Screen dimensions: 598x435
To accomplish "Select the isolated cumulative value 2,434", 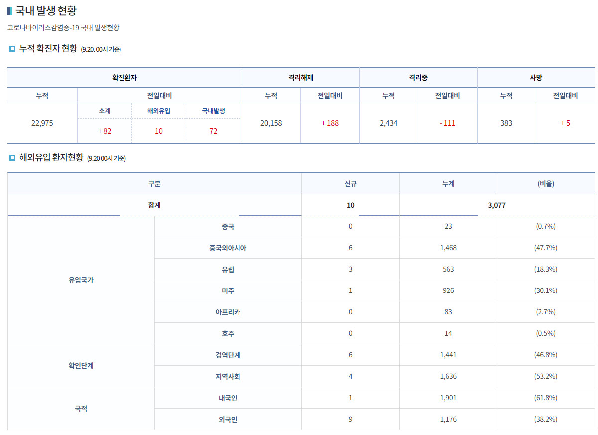I will click(x=388, y=123).
